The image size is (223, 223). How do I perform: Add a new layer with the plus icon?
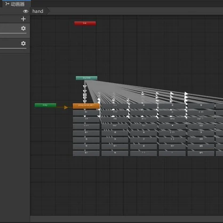point(23,19)
